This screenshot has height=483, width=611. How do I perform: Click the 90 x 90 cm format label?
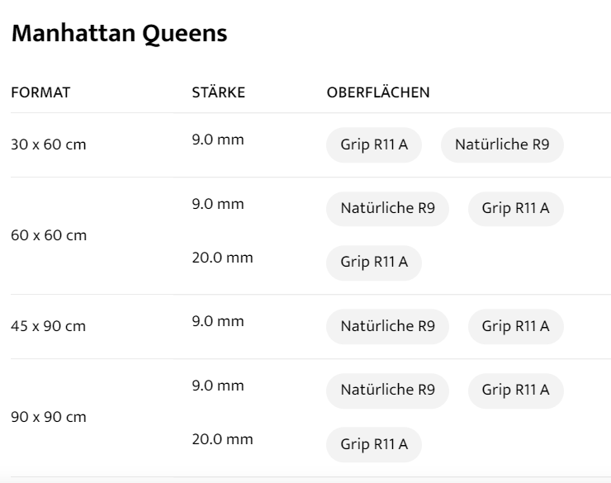[48, 417]
